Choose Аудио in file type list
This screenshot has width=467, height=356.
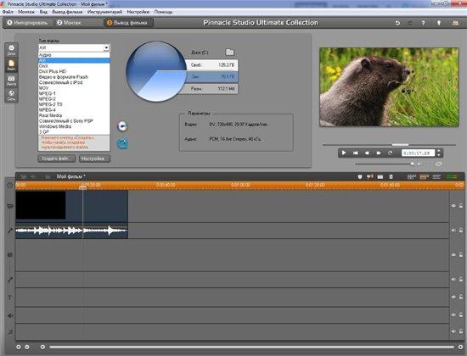coord(74,55)
